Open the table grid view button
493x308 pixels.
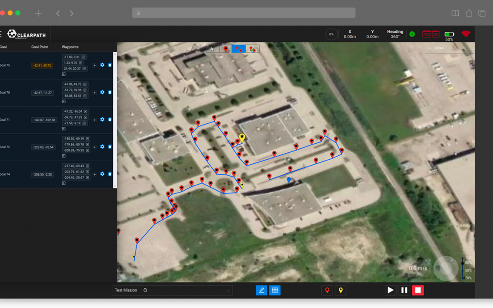275,290
